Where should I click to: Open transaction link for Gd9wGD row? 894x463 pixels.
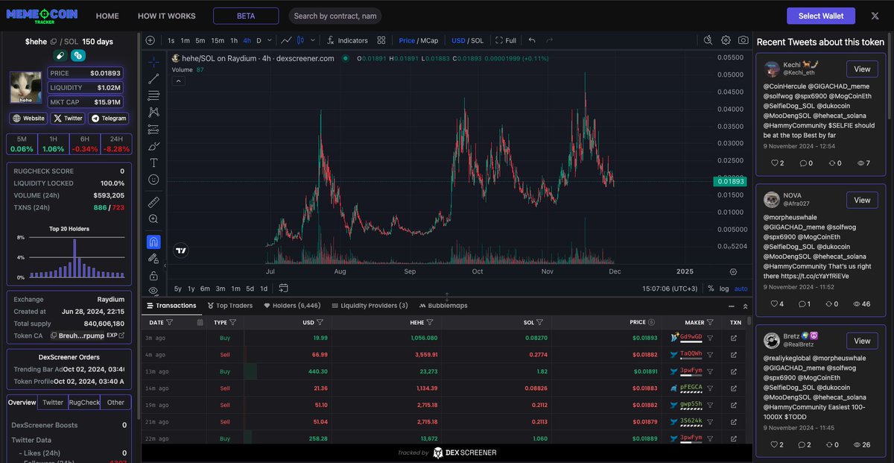(734, 338)
